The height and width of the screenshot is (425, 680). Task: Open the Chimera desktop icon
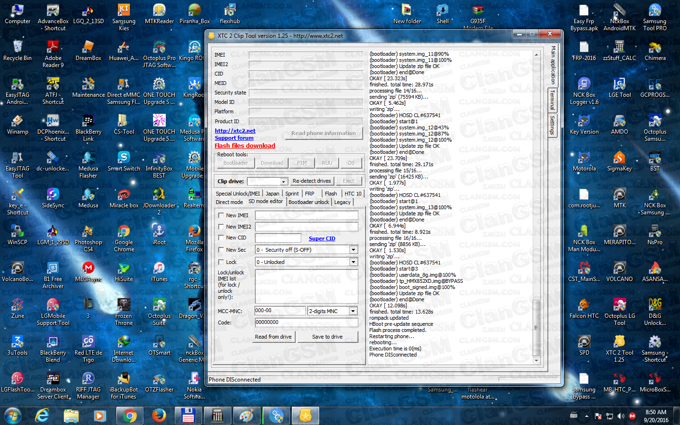coord(654,51)
